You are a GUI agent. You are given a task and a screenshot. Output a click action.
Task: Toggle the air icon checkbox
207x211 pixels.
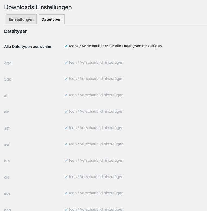[66, 112]
